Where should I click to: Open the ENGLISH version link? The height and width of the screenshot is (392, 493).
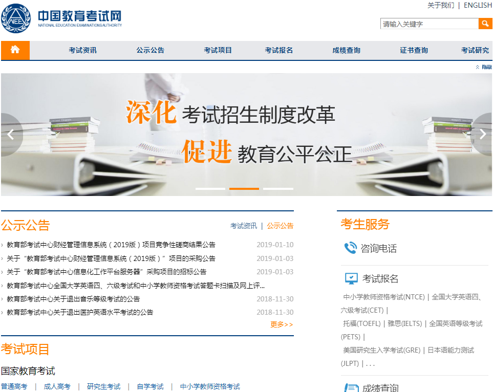pyautogui.click(x=478, y=5)
